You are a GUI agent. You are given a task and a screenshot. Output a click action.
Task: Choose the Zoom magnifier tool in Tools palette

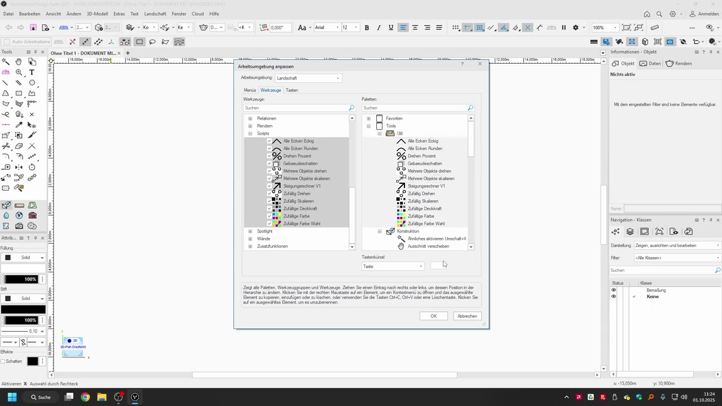point(19,72)
